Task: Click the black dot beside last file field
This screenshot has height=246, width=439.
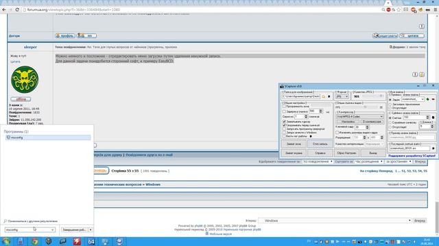Action: pos(433,148)
